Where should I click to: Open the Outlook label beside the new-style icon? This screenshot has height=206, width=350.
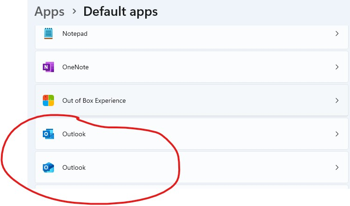[x=74, y=167]
